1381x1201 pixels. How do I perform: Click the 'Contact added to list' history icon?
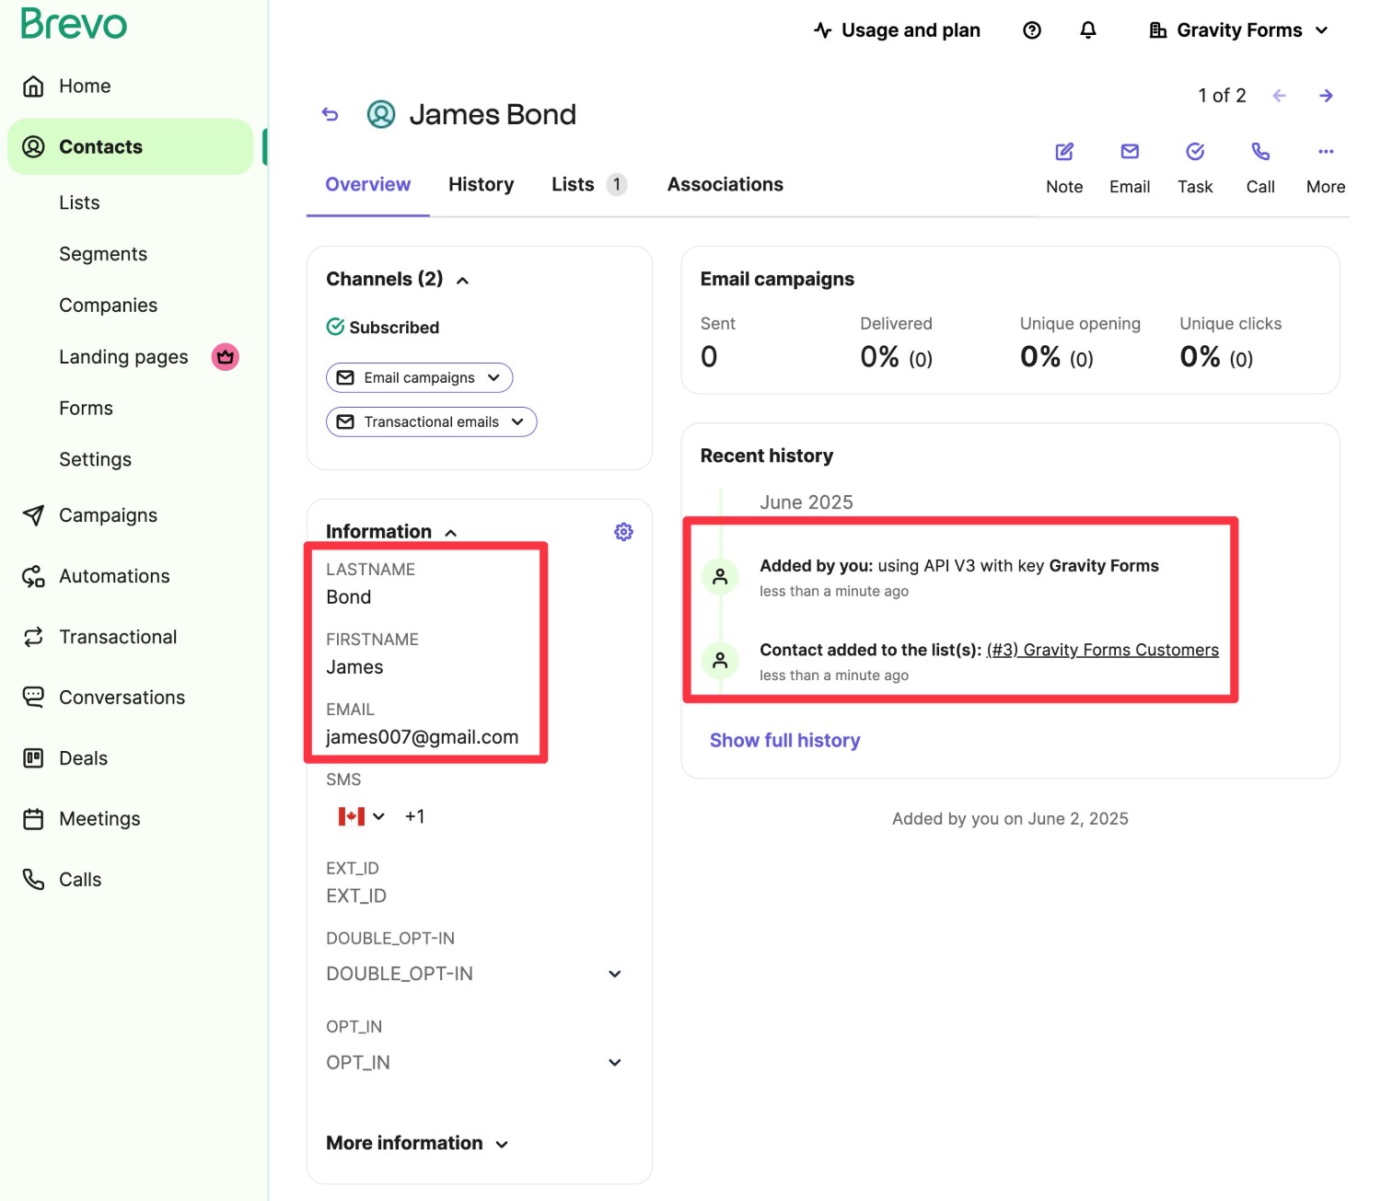(x=720, y=661)
